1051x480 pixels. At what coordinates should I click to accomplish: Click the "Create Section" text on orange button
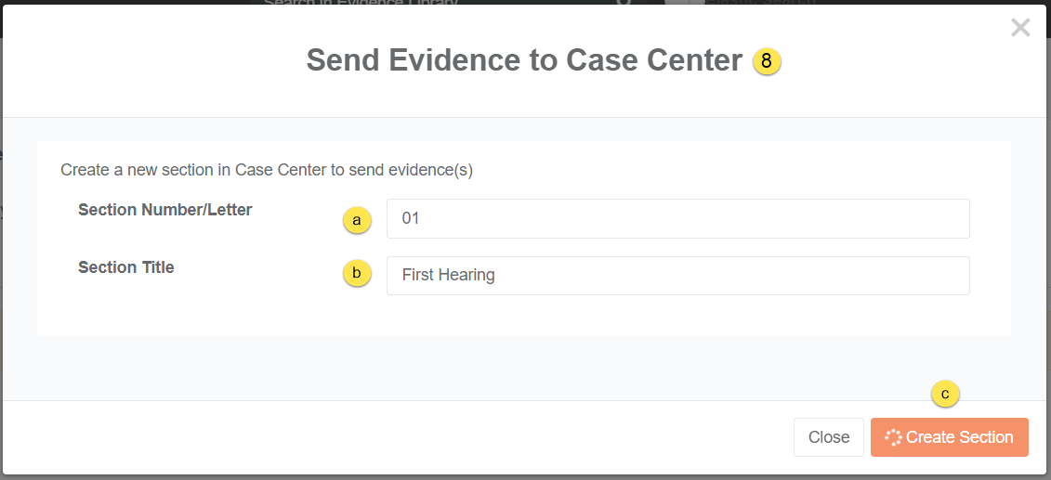(x=959, y=437)
